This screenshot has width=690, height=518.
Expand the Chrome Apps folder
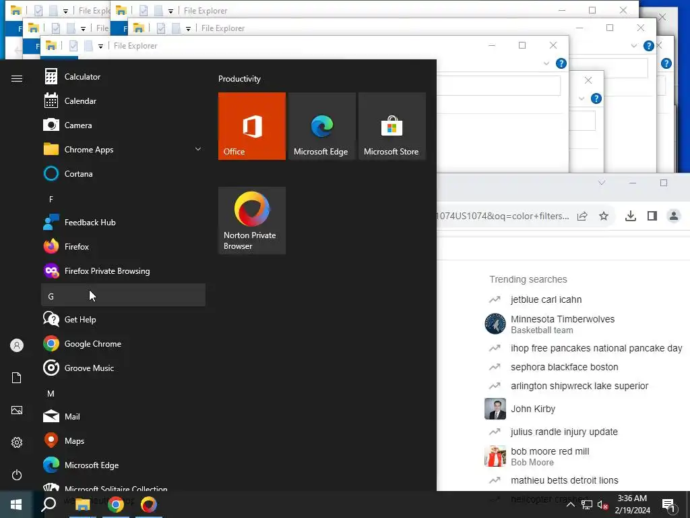click(123, 149)
